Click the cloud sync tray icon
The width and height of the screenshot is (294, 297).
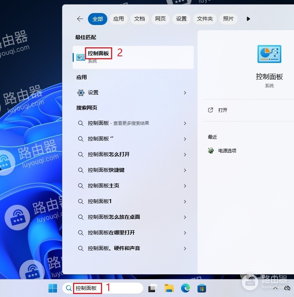pyautogui.click(x=287, y=288)
